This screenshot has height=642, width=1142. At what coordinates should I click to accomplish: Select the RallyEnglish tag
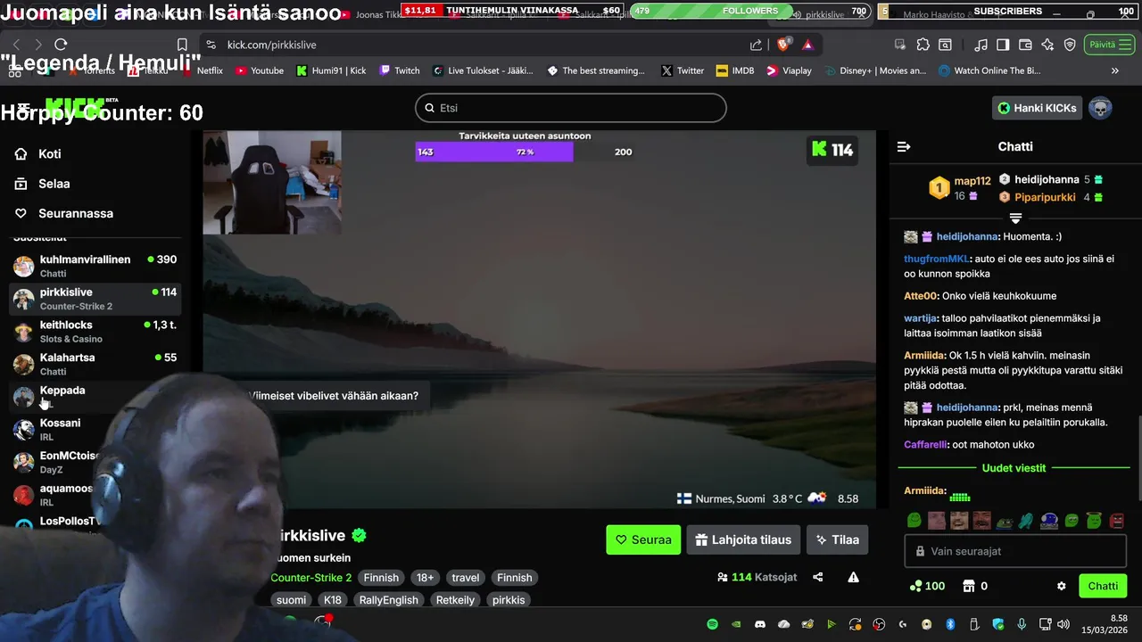click(388, 600)
